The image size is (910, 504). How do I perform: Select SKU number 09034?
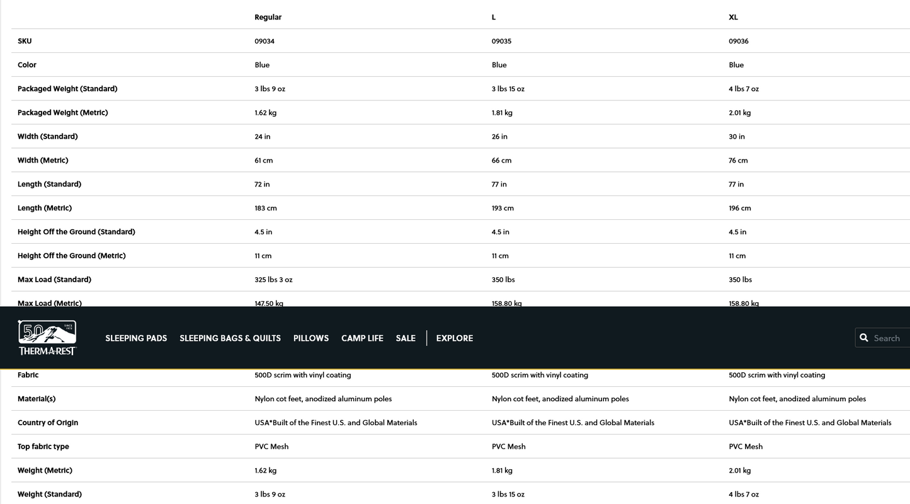point(264,41)
